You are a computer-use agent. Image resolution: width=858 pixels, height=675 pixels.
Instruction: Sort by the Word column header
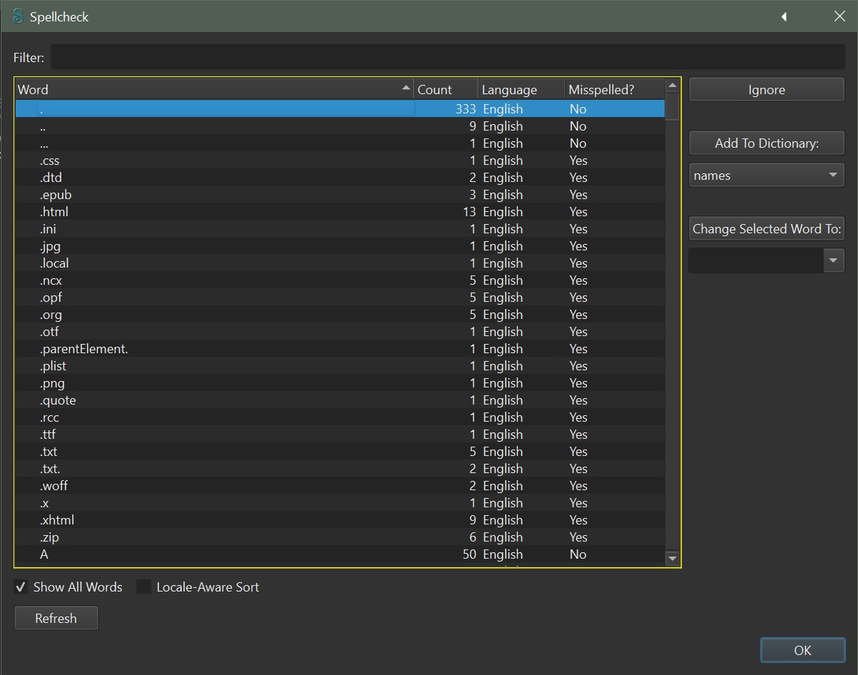[x=214, y=89]
